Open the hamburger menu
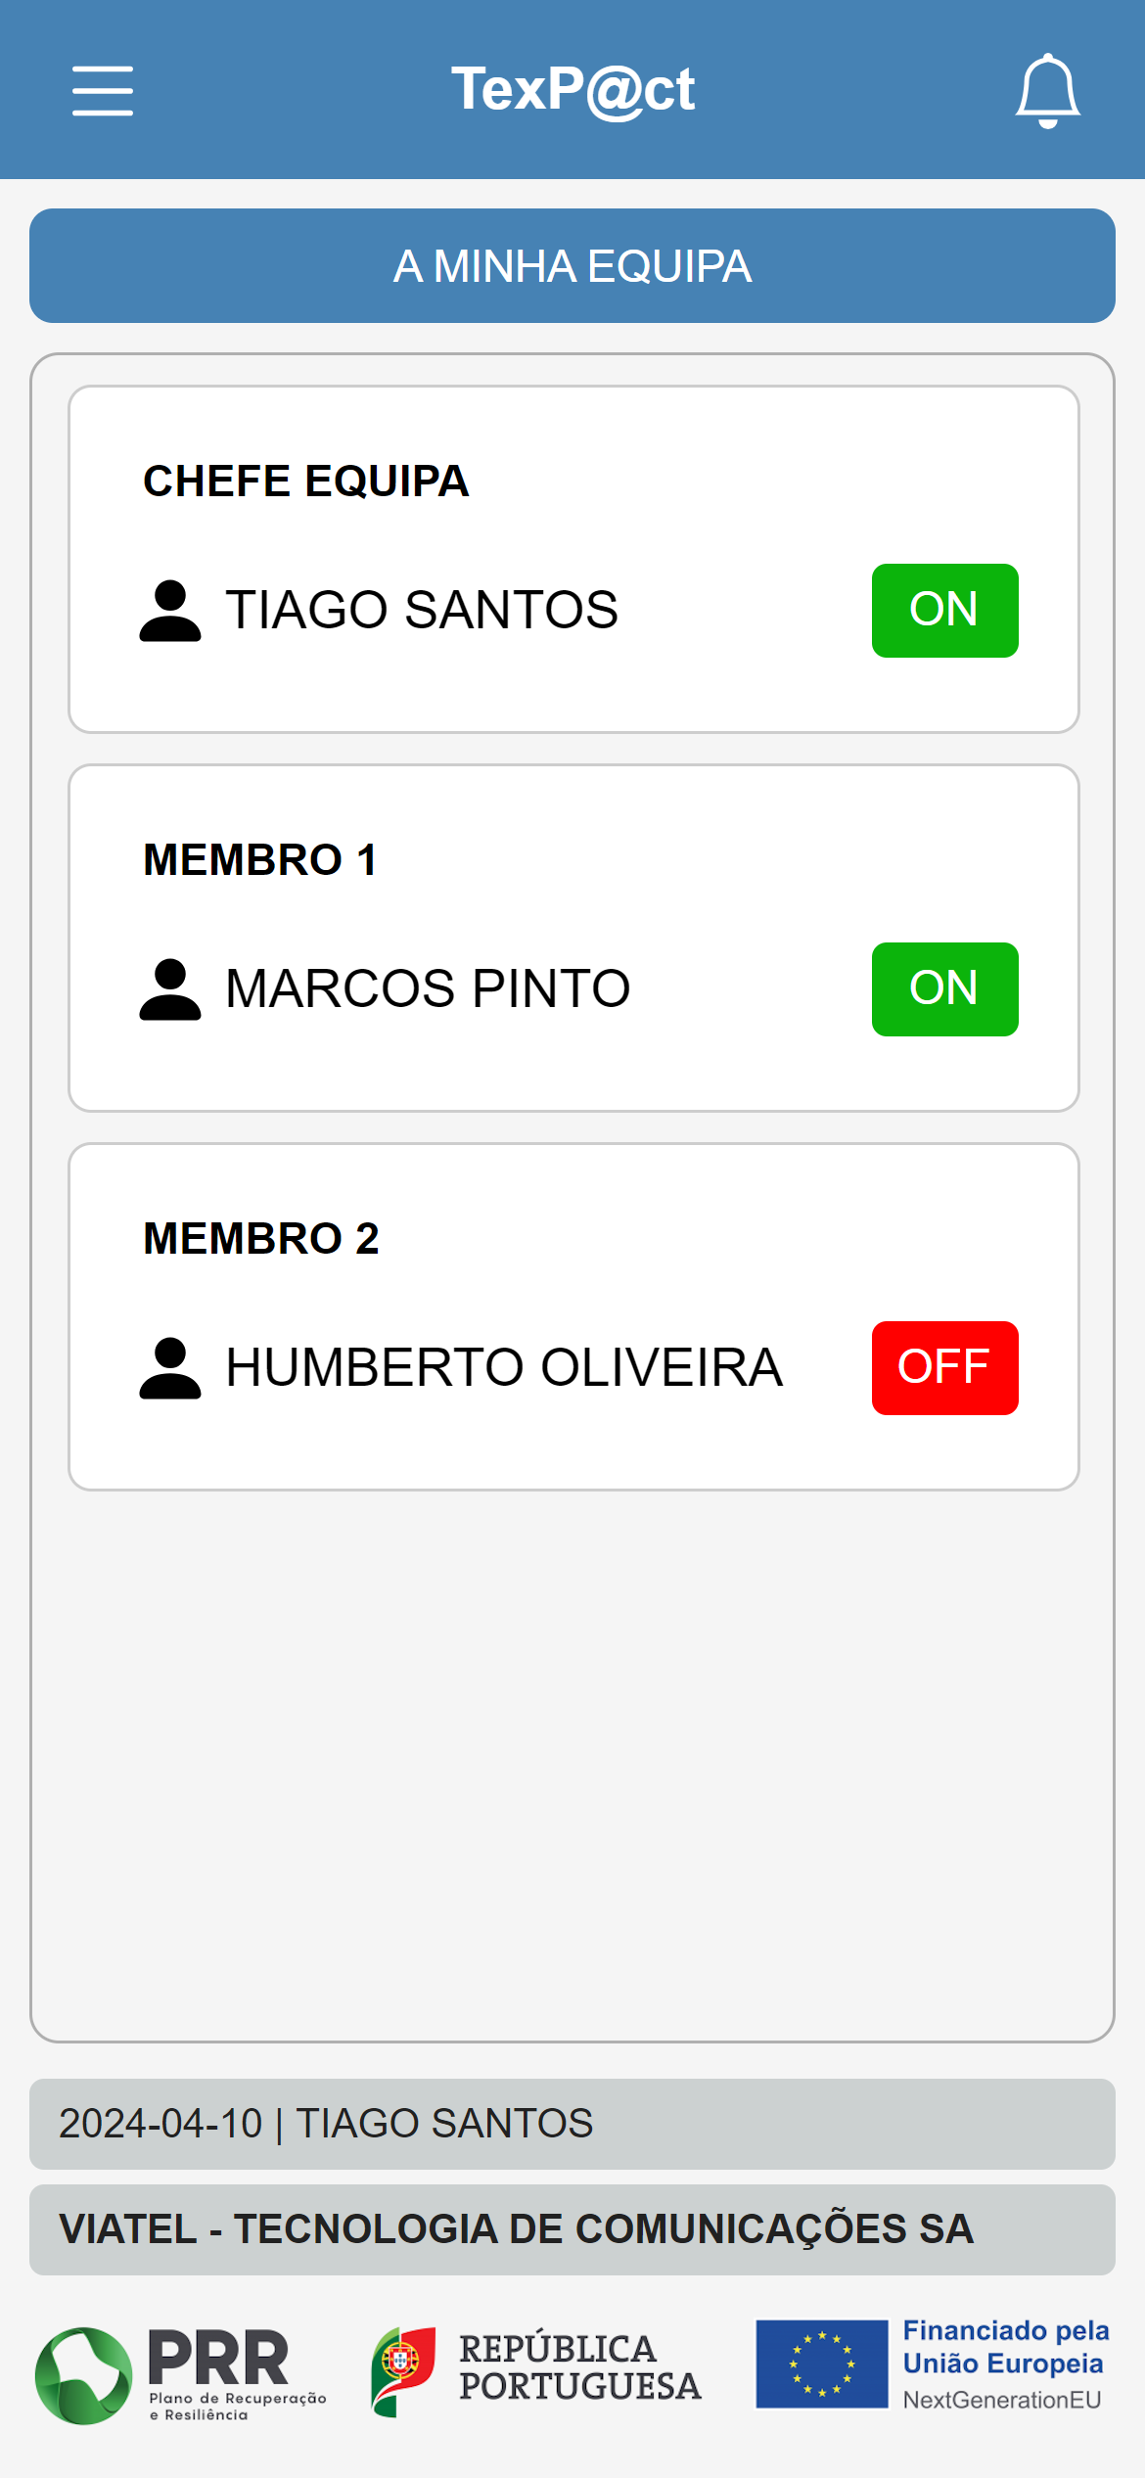This screenshot has height=2478, width=1145. (x=103, y=91)
